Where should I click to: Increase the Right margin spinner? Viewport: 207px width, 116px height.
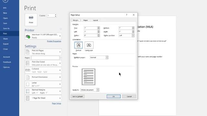point(133,31)
